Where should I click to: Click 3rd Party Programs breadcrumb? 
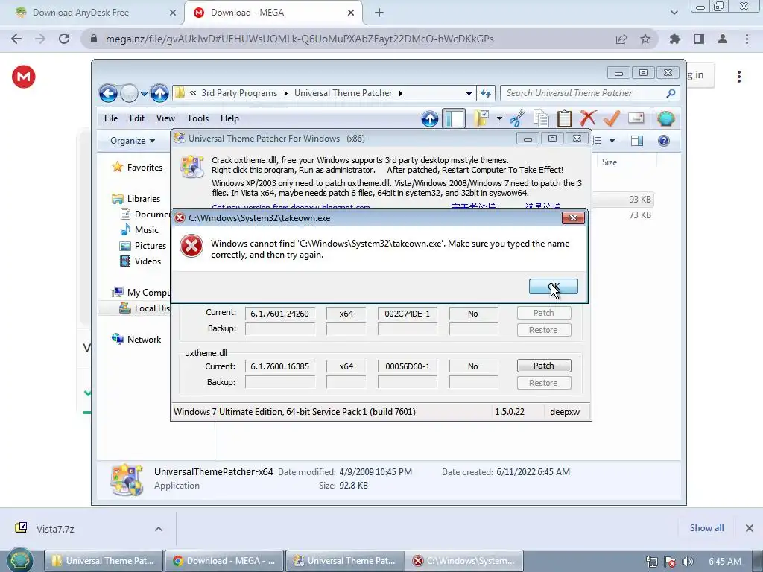(239, 93)
